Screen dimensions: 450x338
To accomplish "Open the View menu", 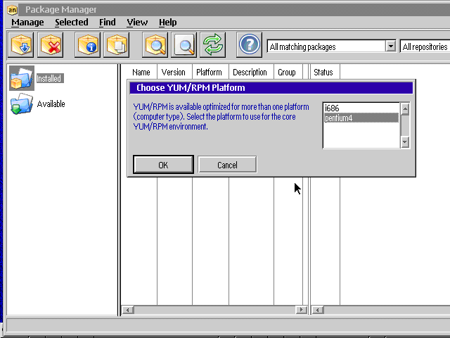I will pos(137,23).
